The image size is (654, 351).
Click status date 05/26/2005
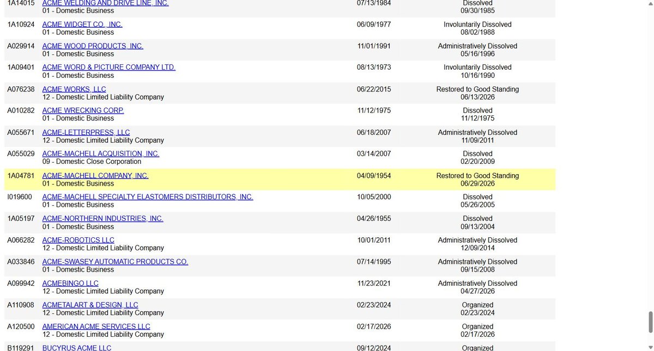tap(477, 205)
